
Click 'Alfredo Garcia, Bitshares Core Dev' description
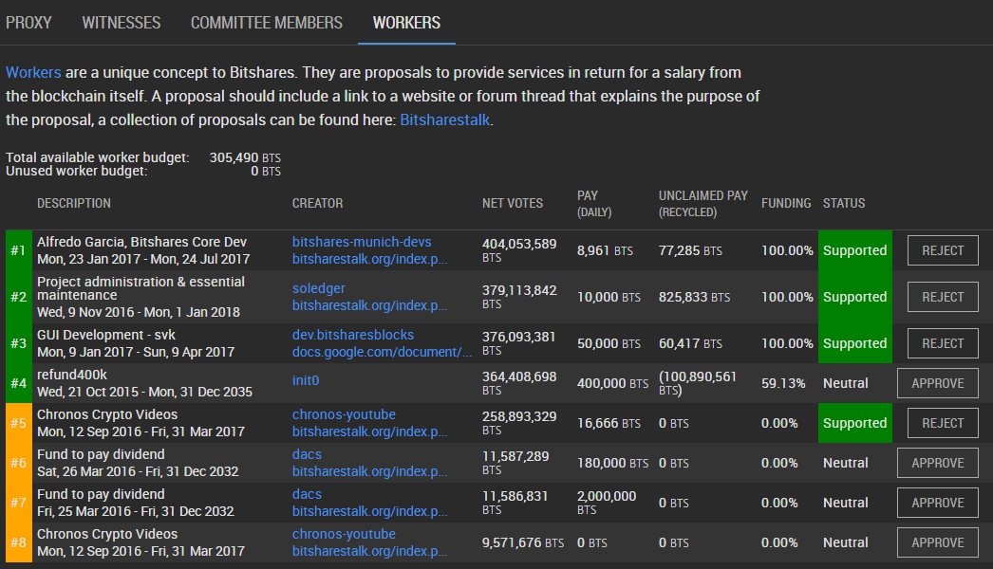pos(141,242)
